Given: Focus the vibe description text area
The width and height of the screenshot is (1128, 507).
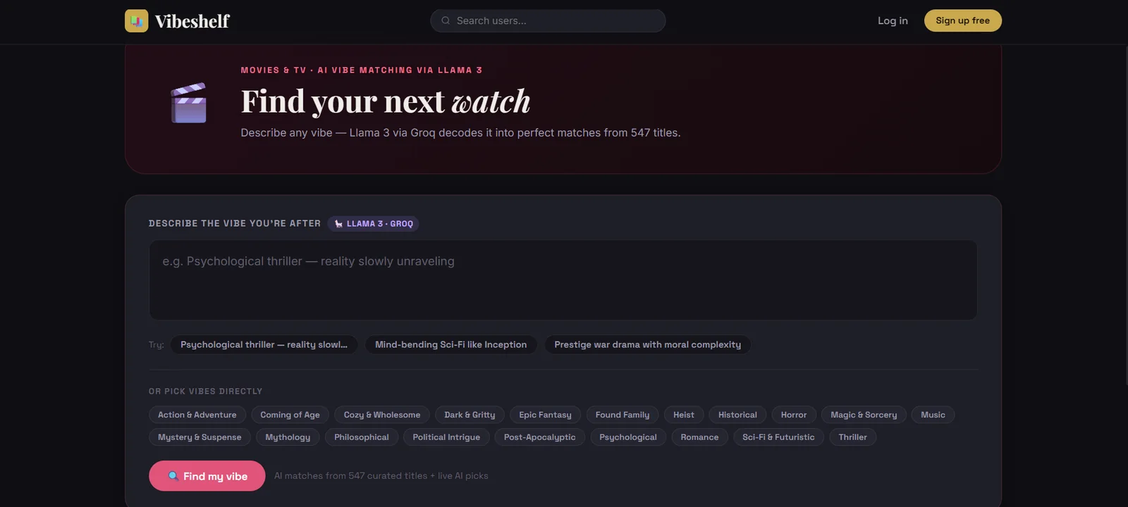Looking at the screenshot, I should 563,280.
